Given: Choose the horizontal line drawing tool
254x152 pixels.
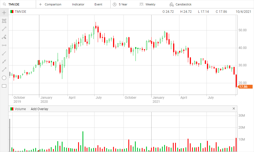Looking at the screenshot, I should click(x=4, y=45).
